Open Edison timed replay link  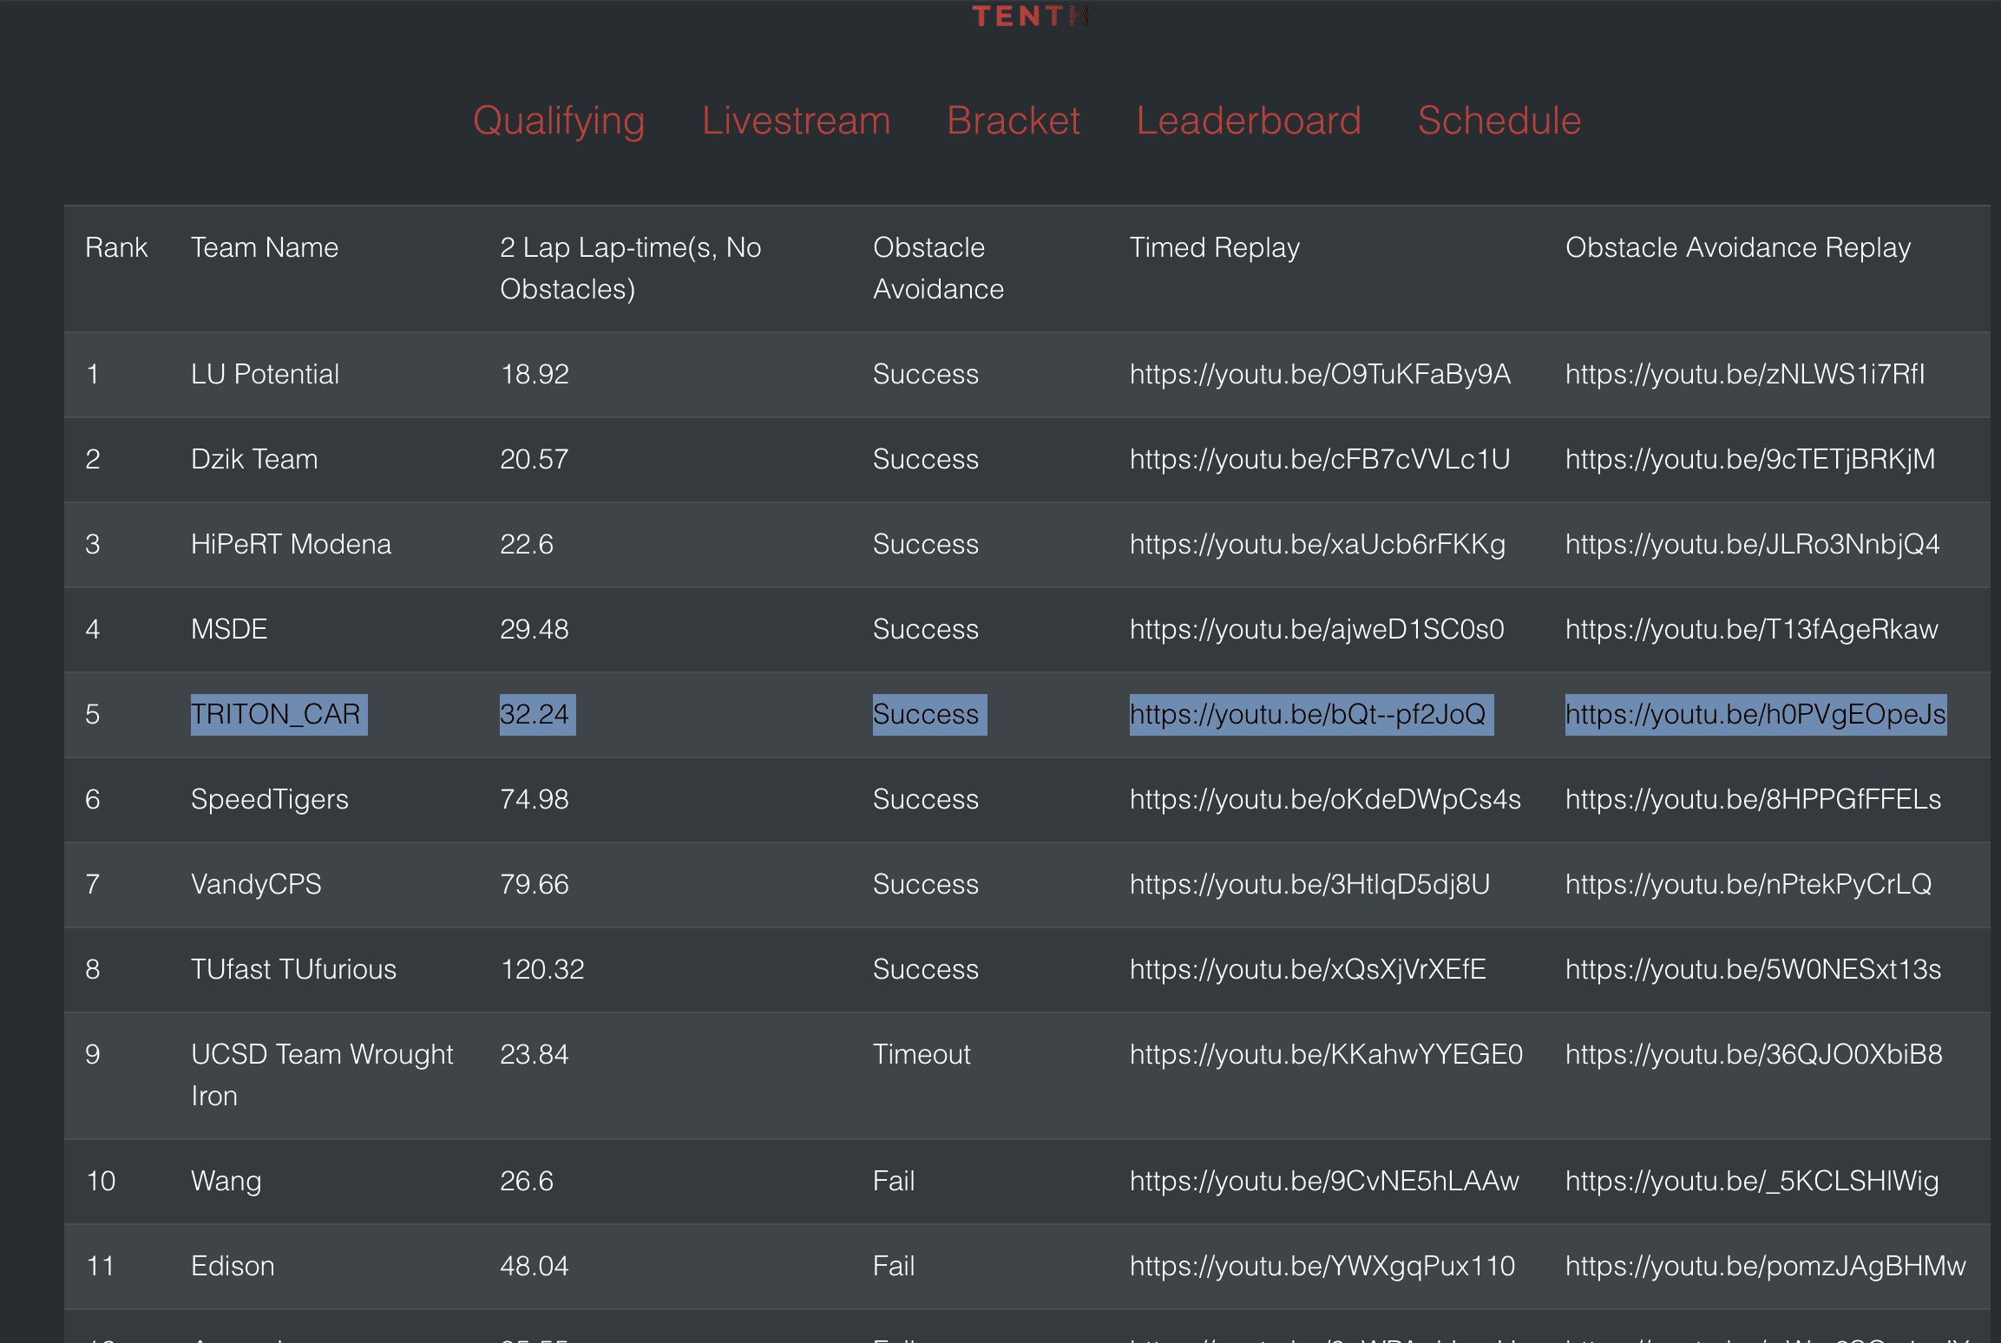point(1322,1266)
